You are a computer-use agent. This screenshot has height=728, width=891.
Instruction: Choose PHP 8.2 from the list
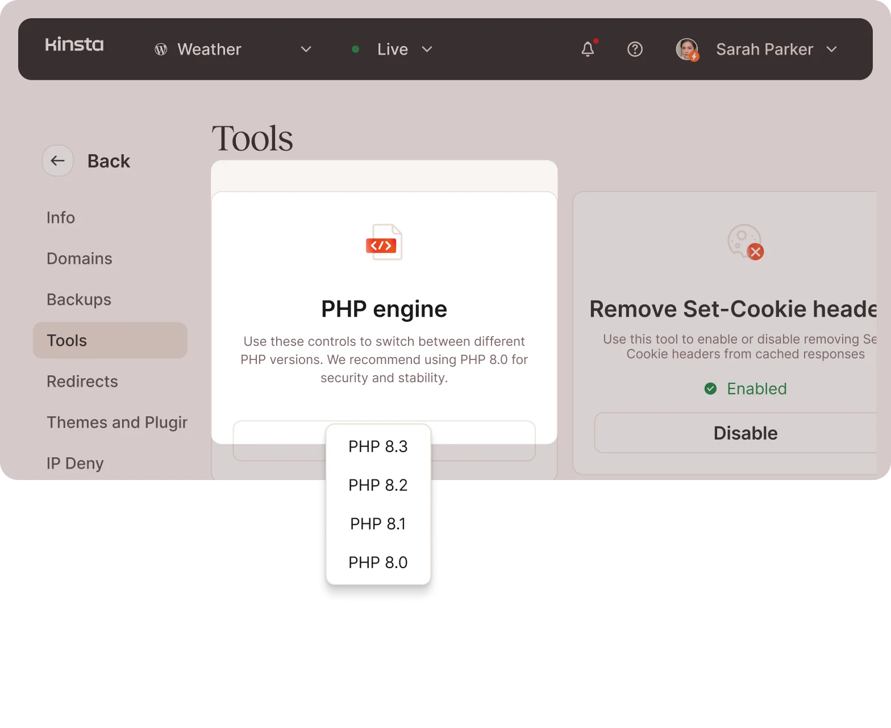point(378,485)
